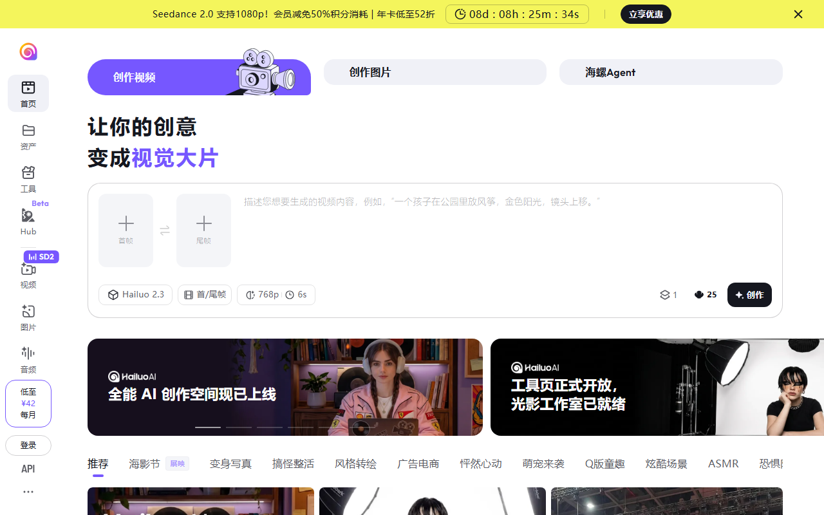Open the 图片 image sidebar icon

coord(28,317)
